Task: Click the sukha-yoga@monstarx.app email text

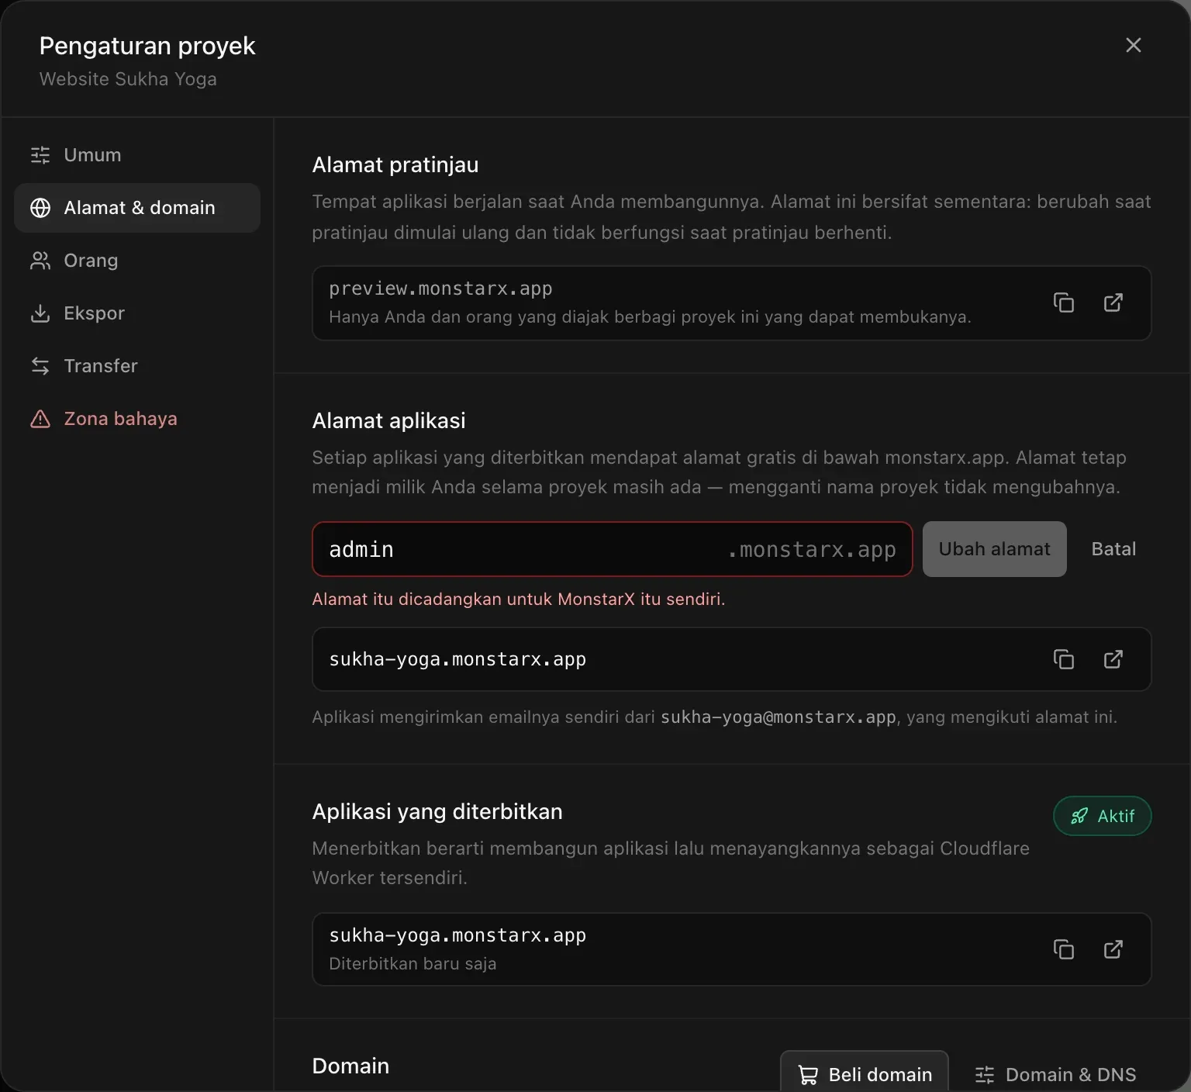Action: pyautogui.click(x=778, y=717)
